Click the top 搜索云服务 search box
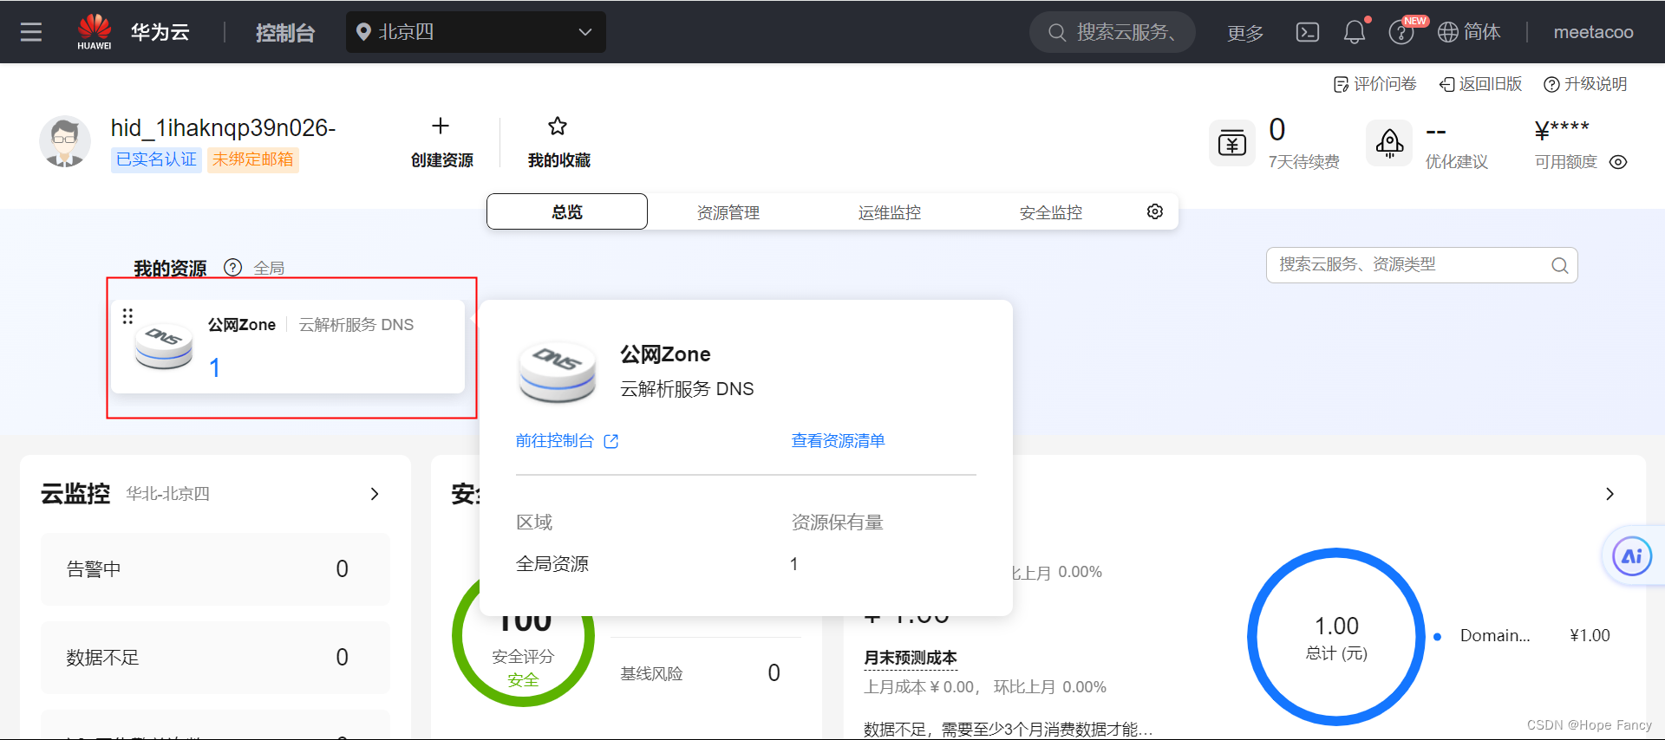 (1113, 32)
